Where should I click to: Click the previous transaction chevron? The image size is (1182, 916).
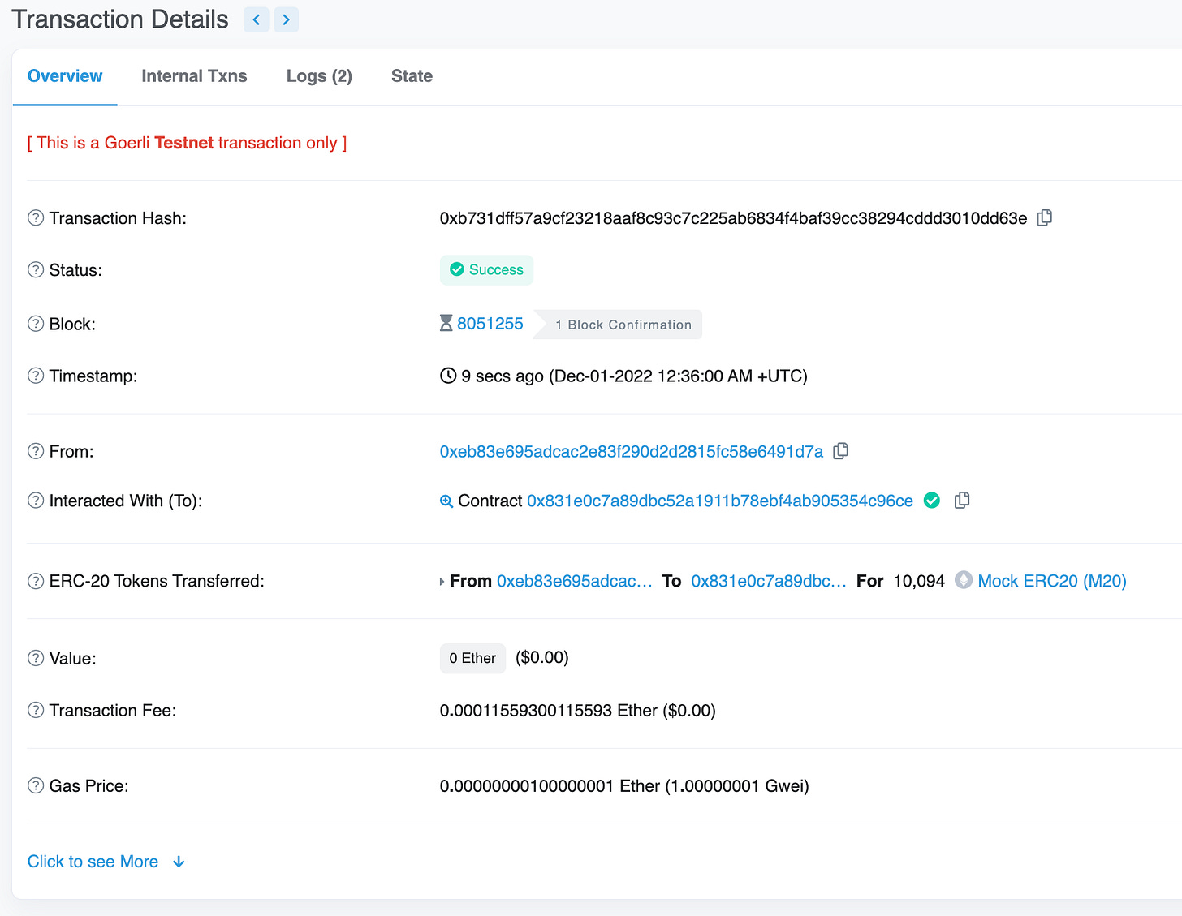(x=256, y=19)
